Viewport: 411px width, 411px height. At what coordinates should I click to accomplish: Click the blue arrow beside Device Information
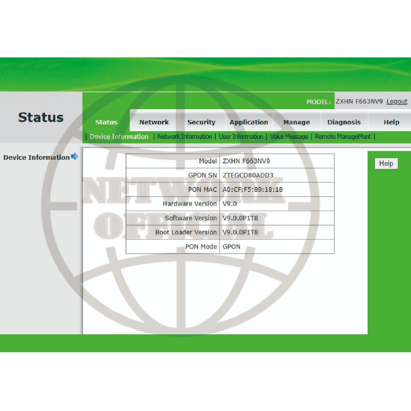(75, 157)
